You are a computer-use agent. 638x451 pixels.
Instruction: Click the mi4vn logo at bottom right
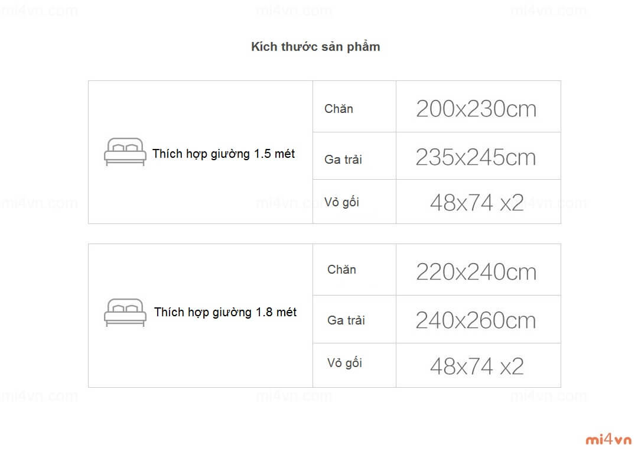coord(608,439)
